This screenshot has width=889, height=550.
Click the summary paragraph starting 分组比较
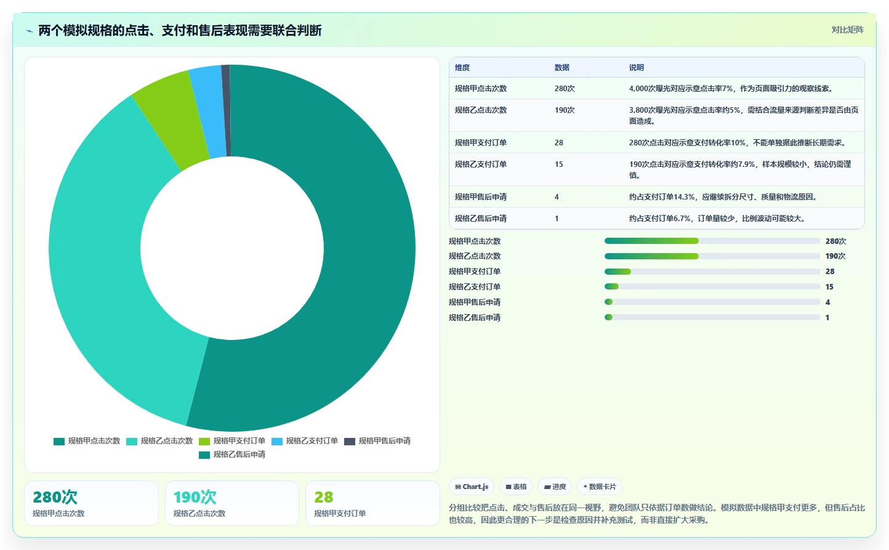click(657, 514)
